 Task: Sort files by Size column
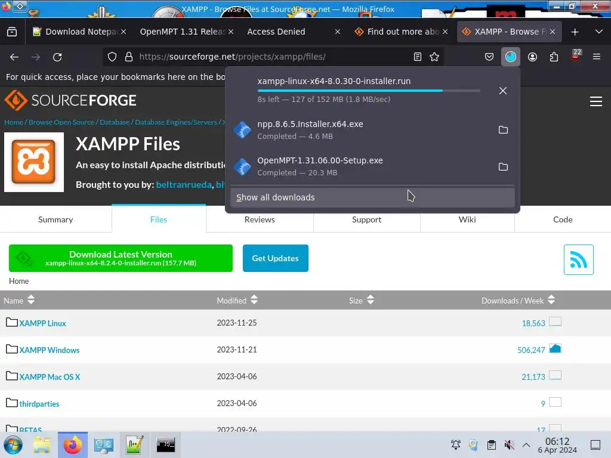361,301
